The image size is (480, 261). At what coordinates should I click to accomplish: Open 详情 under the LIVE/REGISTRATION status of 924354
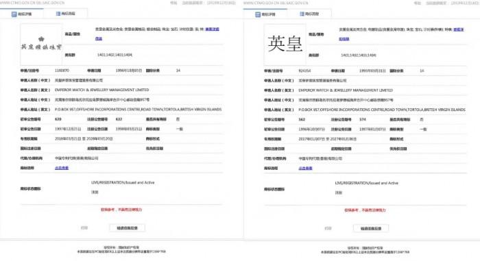point(338,192)
